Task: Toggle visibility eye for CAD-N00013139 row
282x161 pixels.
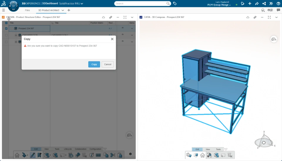Action: (123, 34)
